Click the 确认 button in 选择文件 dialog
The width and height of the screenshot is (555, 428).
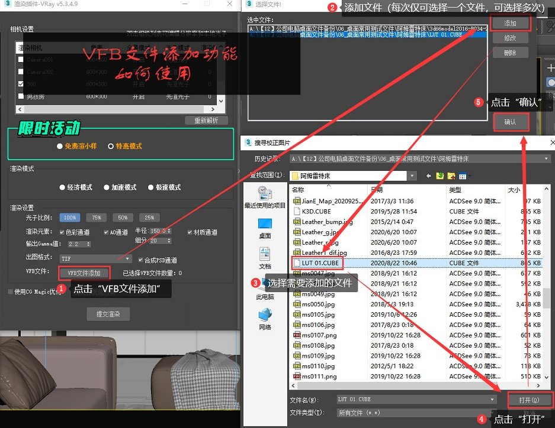[x=511, y=122]
